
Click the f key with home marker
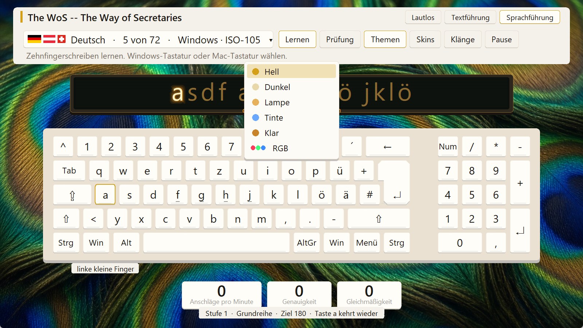(x=177, y=195)
